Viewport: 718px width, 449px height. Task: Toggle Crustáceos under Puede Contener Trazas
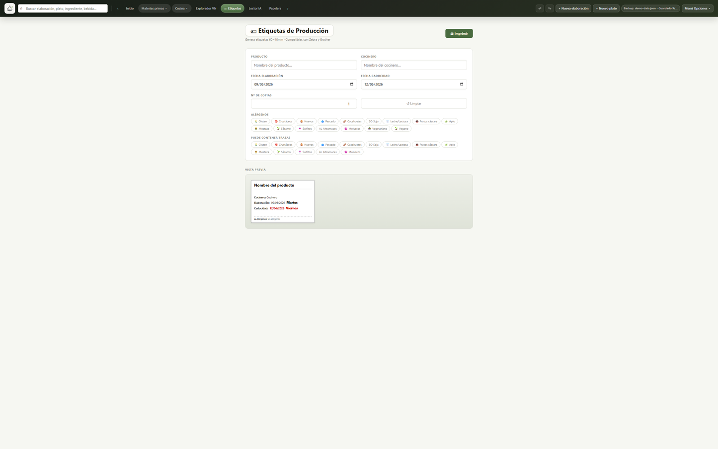[x=283, y=145]
